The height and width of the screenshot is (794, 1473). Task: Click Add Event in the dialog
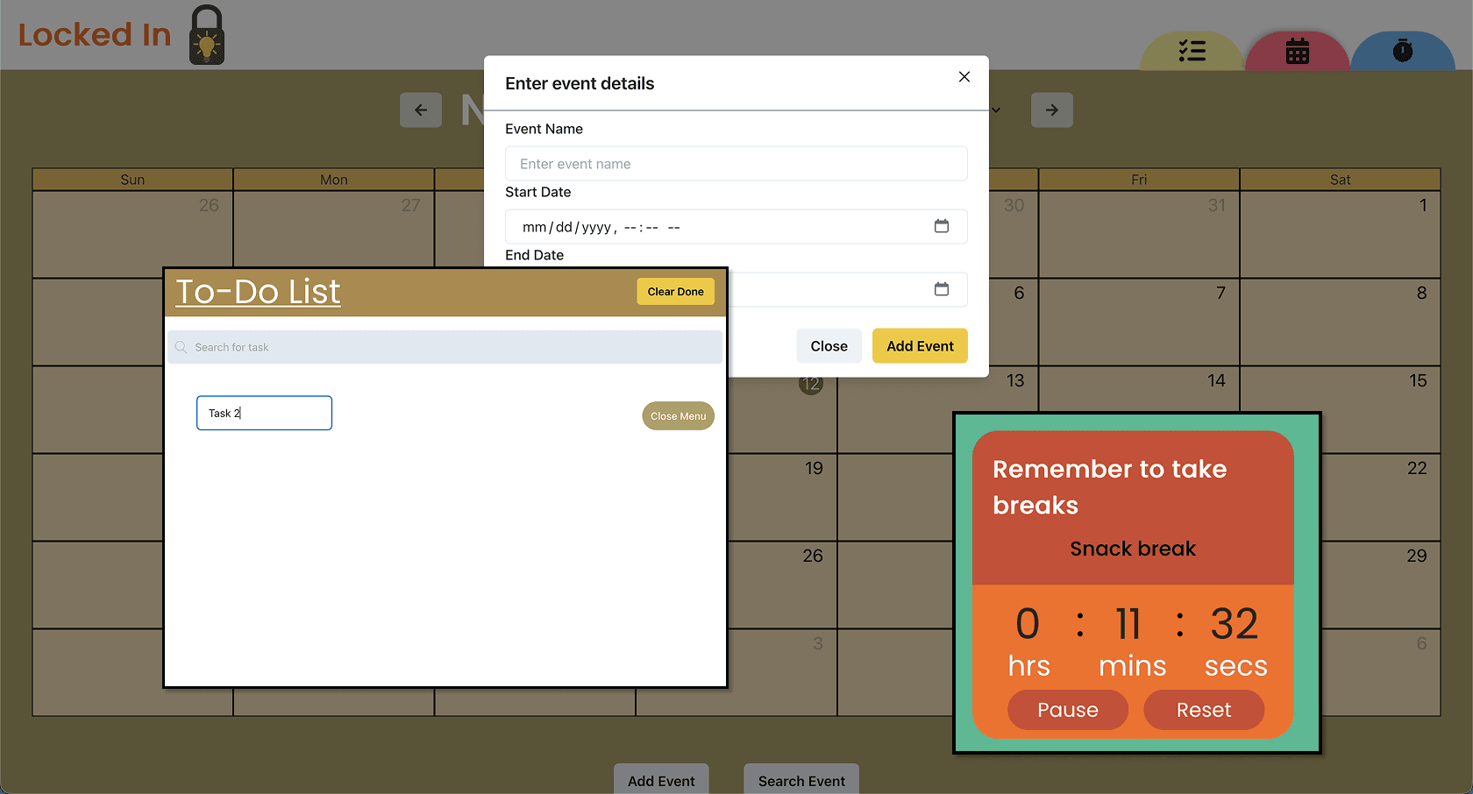click(x=919, y=346)
